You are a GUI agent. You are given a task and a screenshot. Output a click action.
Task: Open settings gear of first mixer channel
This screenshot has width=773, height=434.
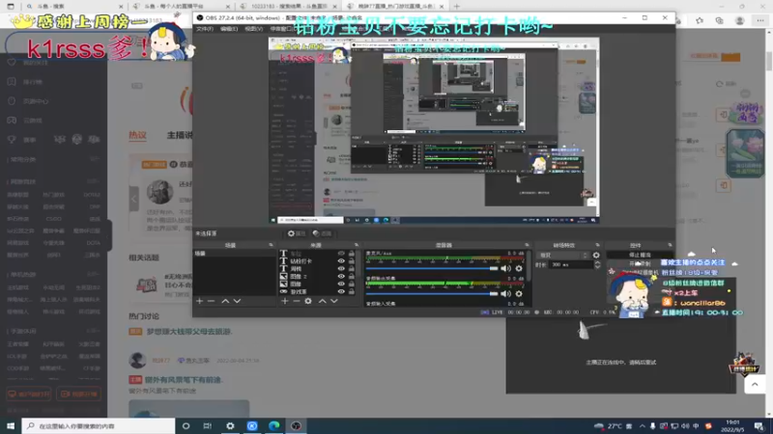point(519,269)
